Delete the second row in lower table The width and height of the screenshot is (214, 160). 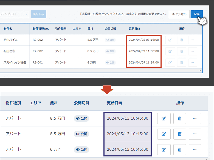(x=180, y=134)
